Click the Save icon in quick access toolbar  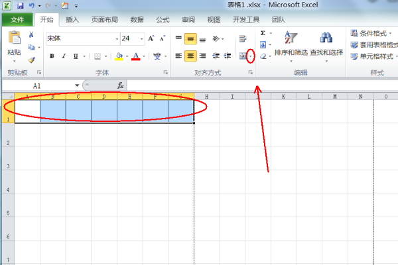pyautogui.click(x=20, y=5)
